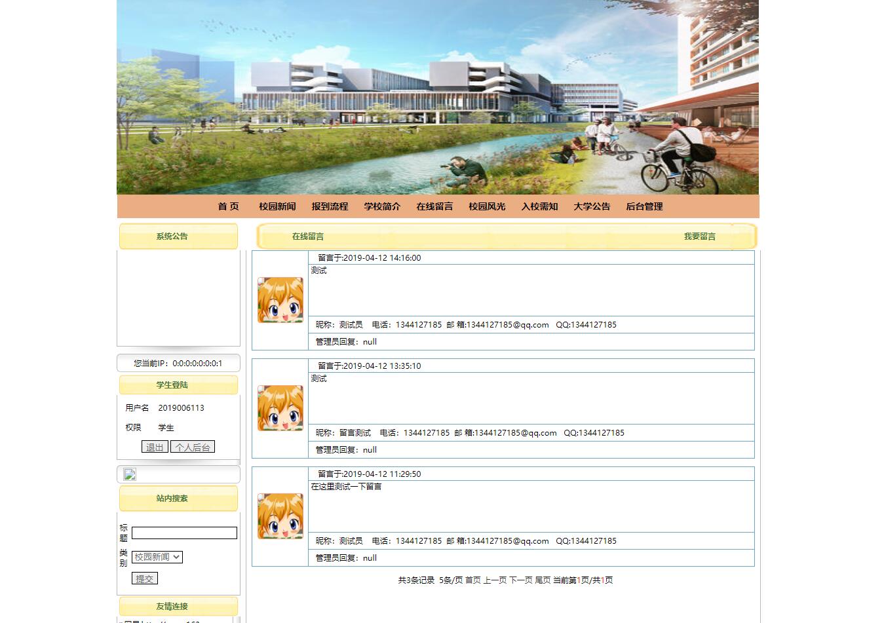Select 大学公告 from the navigation bar
884x623 pixels.
point(591,206)
